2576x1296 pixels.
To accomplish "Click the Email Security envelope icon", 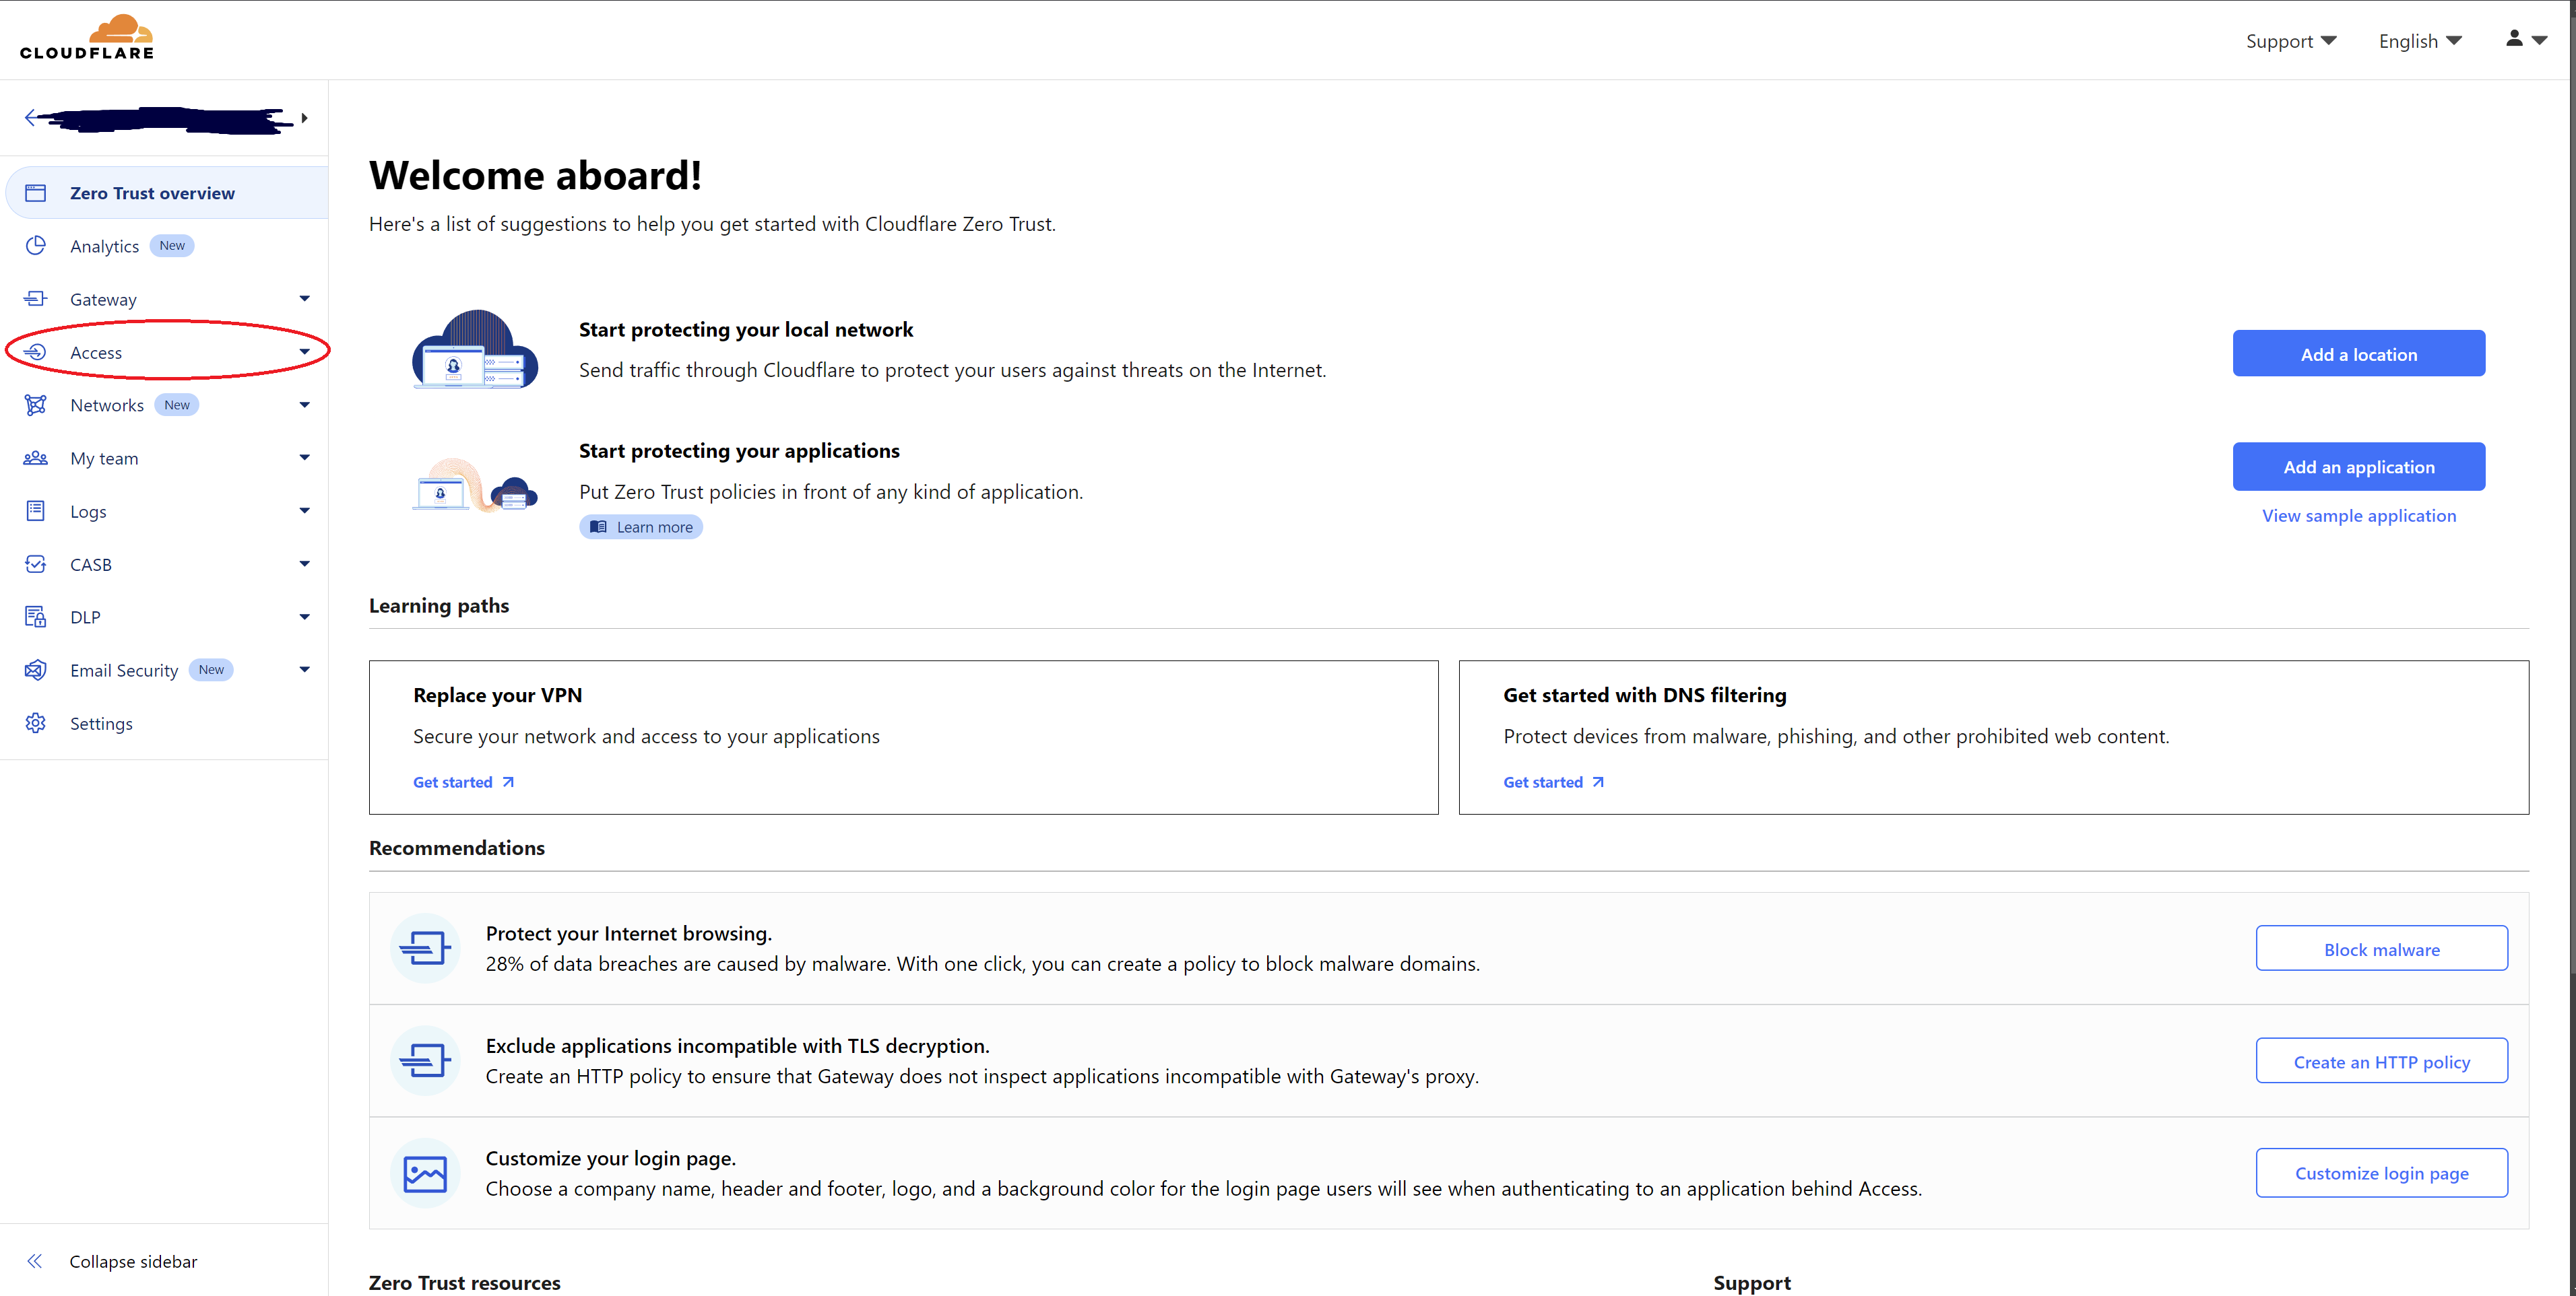I will pyautogui.click(x=36, y=669).
